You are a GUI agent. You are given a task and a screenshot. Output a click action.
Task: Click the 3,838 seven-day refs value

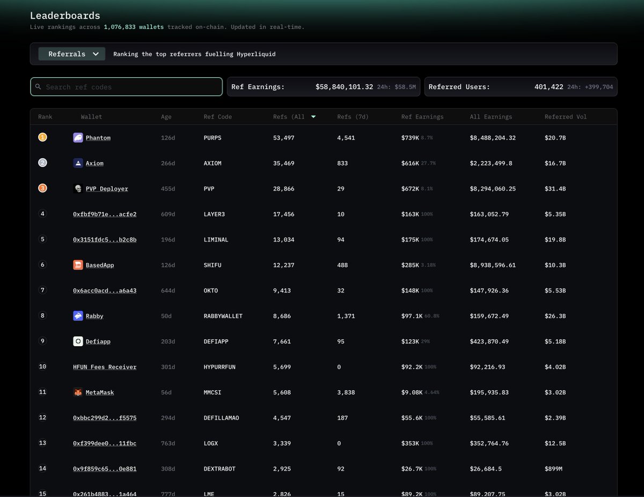point(346,392)
